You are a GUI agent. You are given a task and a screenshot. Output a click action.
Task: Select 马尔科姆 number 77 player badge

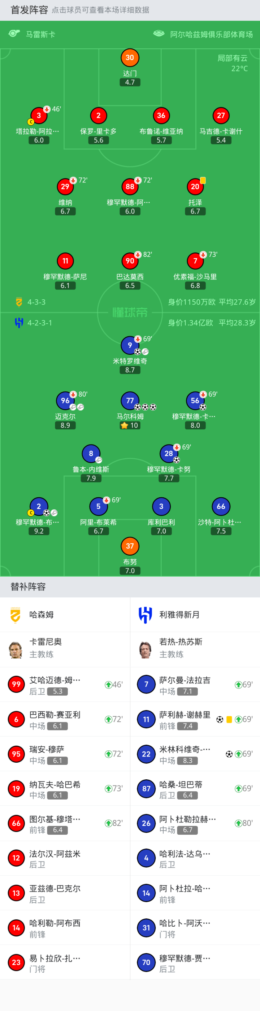point(130,400)
